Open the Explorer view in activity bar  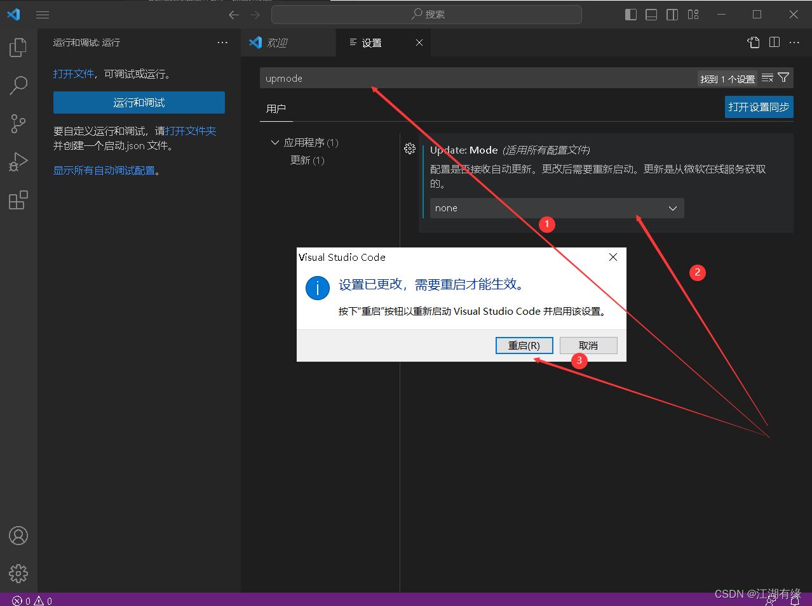click(18, 48)
